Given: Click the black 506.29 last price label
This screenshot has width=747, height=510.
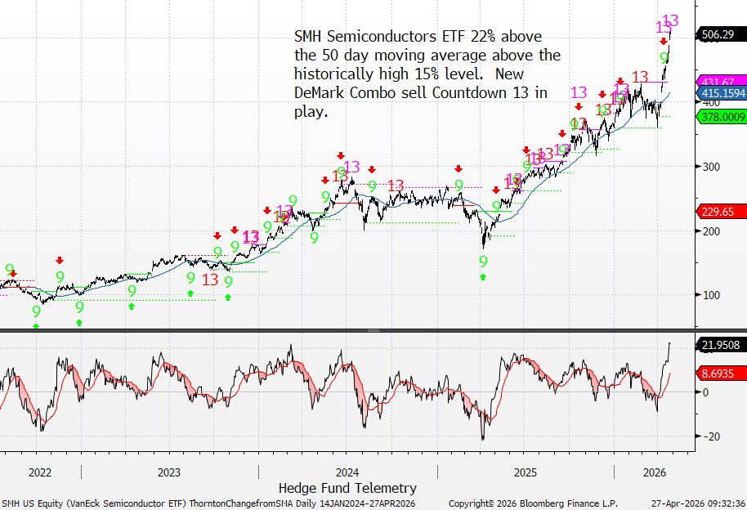Looking at the screenshot, I should click(719, 34).
